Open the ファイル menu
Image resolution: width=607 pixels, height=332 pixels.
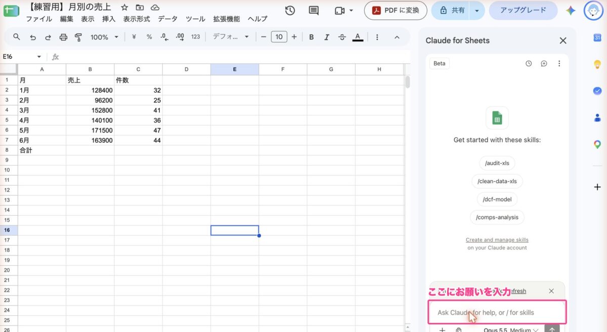[39, 19]
